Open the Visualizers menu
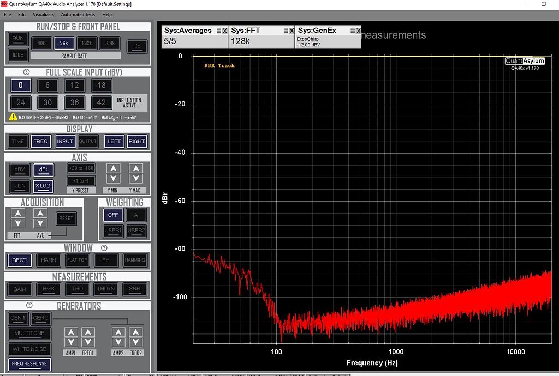The height and width of the screenshot is (376, 559). click(43, 15)
